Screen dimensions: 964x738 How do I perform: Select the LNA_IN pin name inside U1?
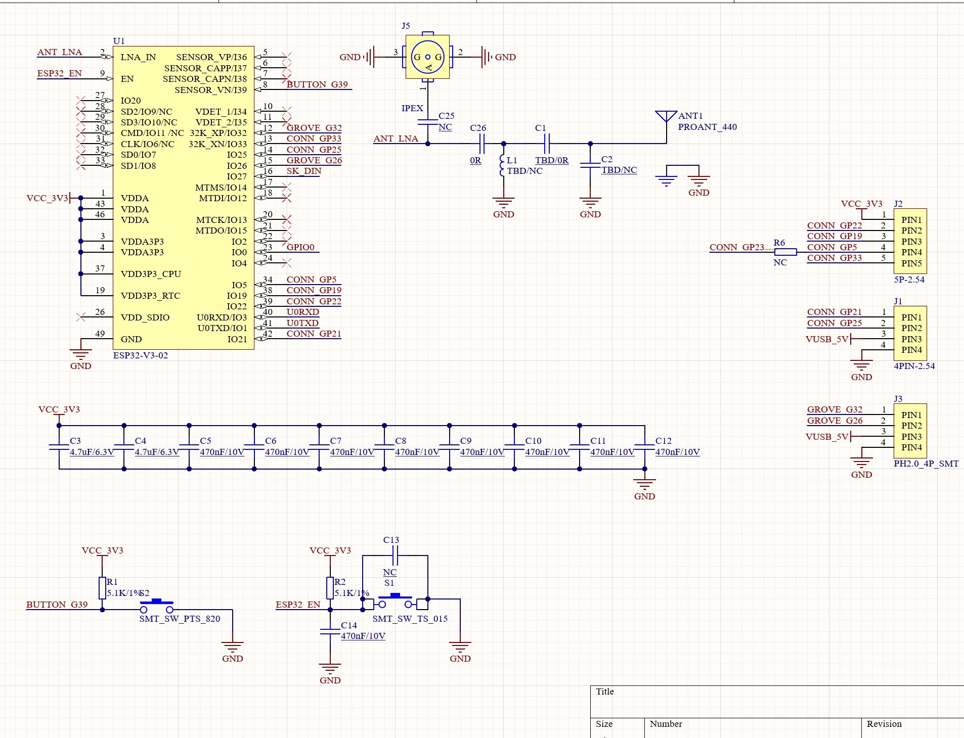pyautogui.click(x=138, y=57)
